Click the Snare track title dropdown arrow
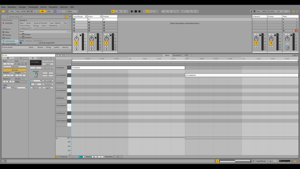The height and width of the screenshot is (169, 300). [101, 16]
